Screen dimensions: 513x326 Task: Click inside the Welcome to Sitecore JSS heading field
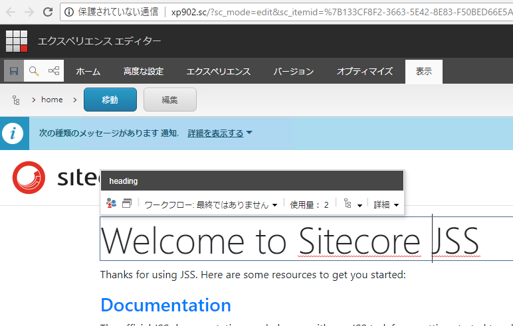coord(306,239)
